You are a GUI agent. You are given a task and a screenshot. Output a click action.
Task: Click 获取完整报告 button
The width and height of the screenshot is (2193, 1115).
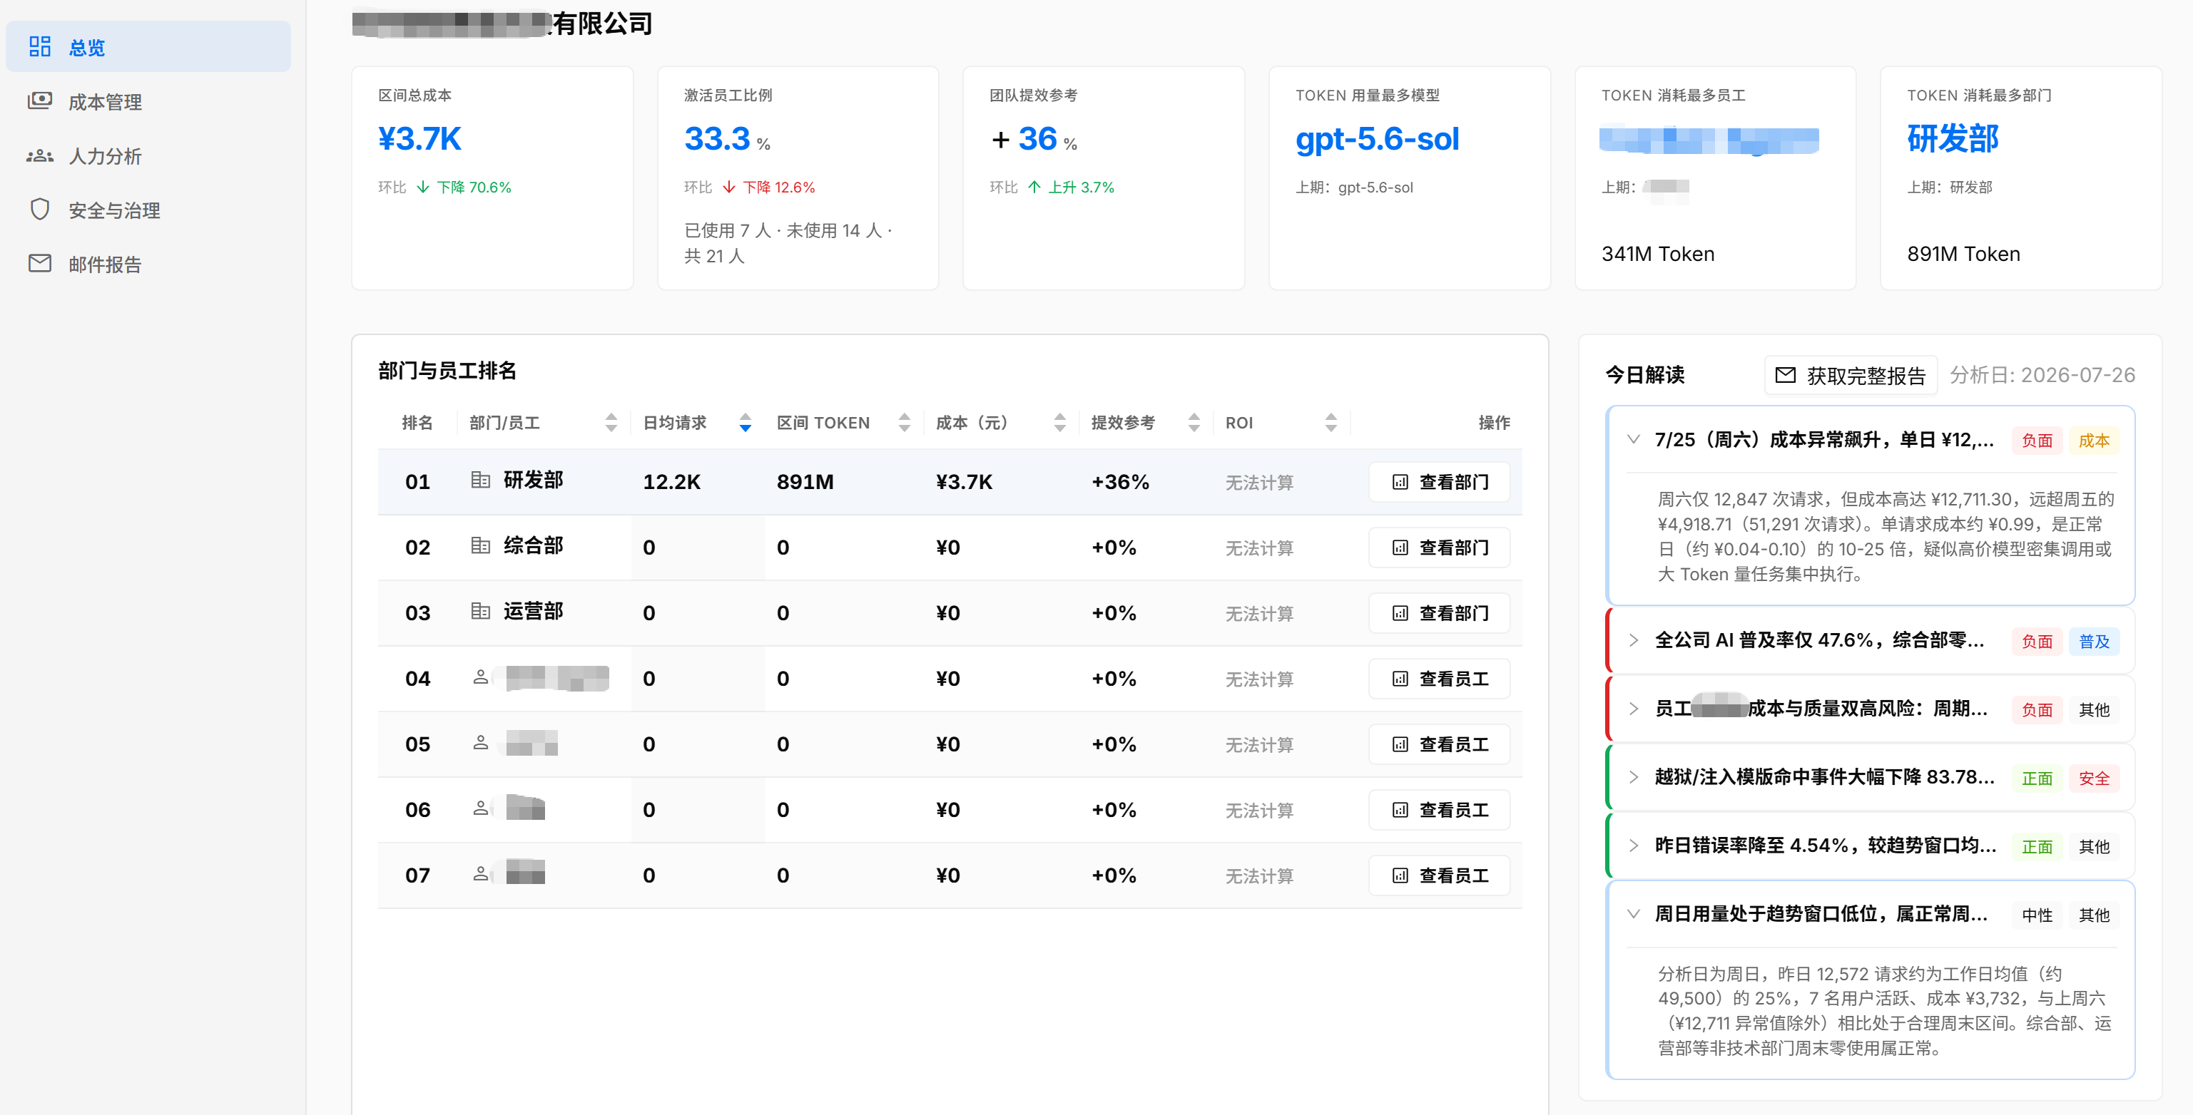(x=1851, y=375)
